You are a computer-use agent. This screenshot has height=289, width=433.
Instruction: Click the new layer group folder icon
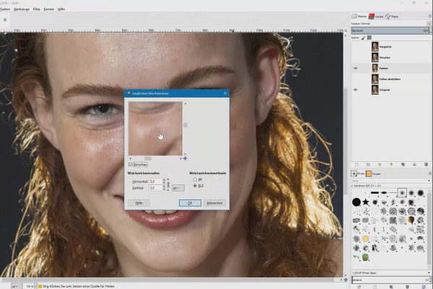click(368, 165)
